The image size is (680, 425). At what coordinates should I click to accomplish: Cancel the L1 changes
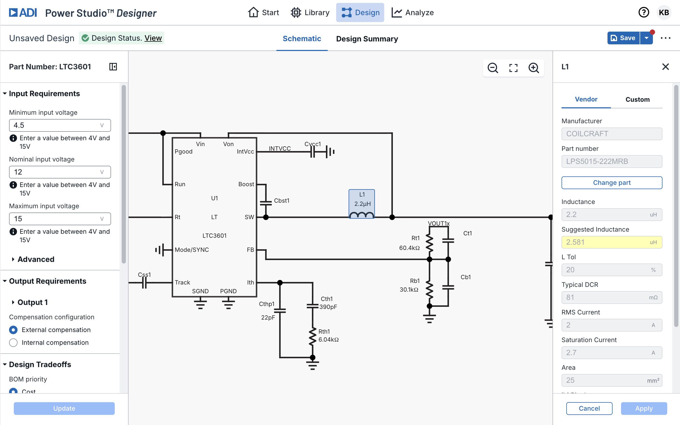pos(589,409)
